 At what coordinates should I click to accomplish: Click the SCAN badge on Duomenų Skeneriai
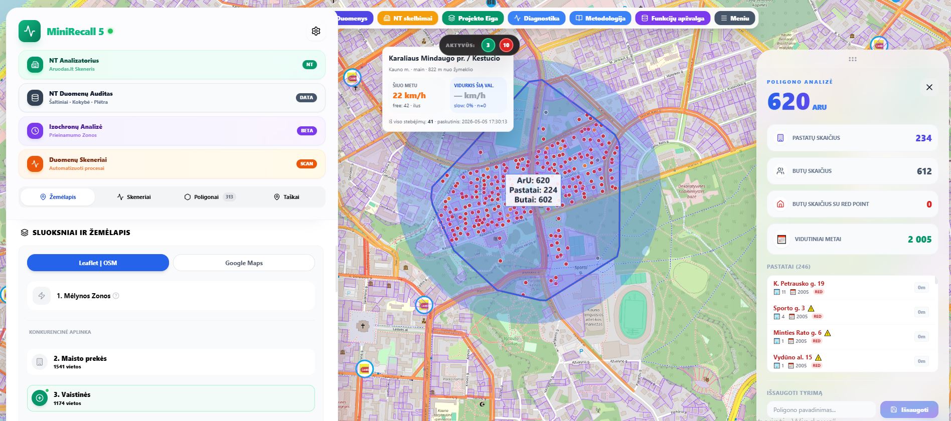(x=306, y=164)
